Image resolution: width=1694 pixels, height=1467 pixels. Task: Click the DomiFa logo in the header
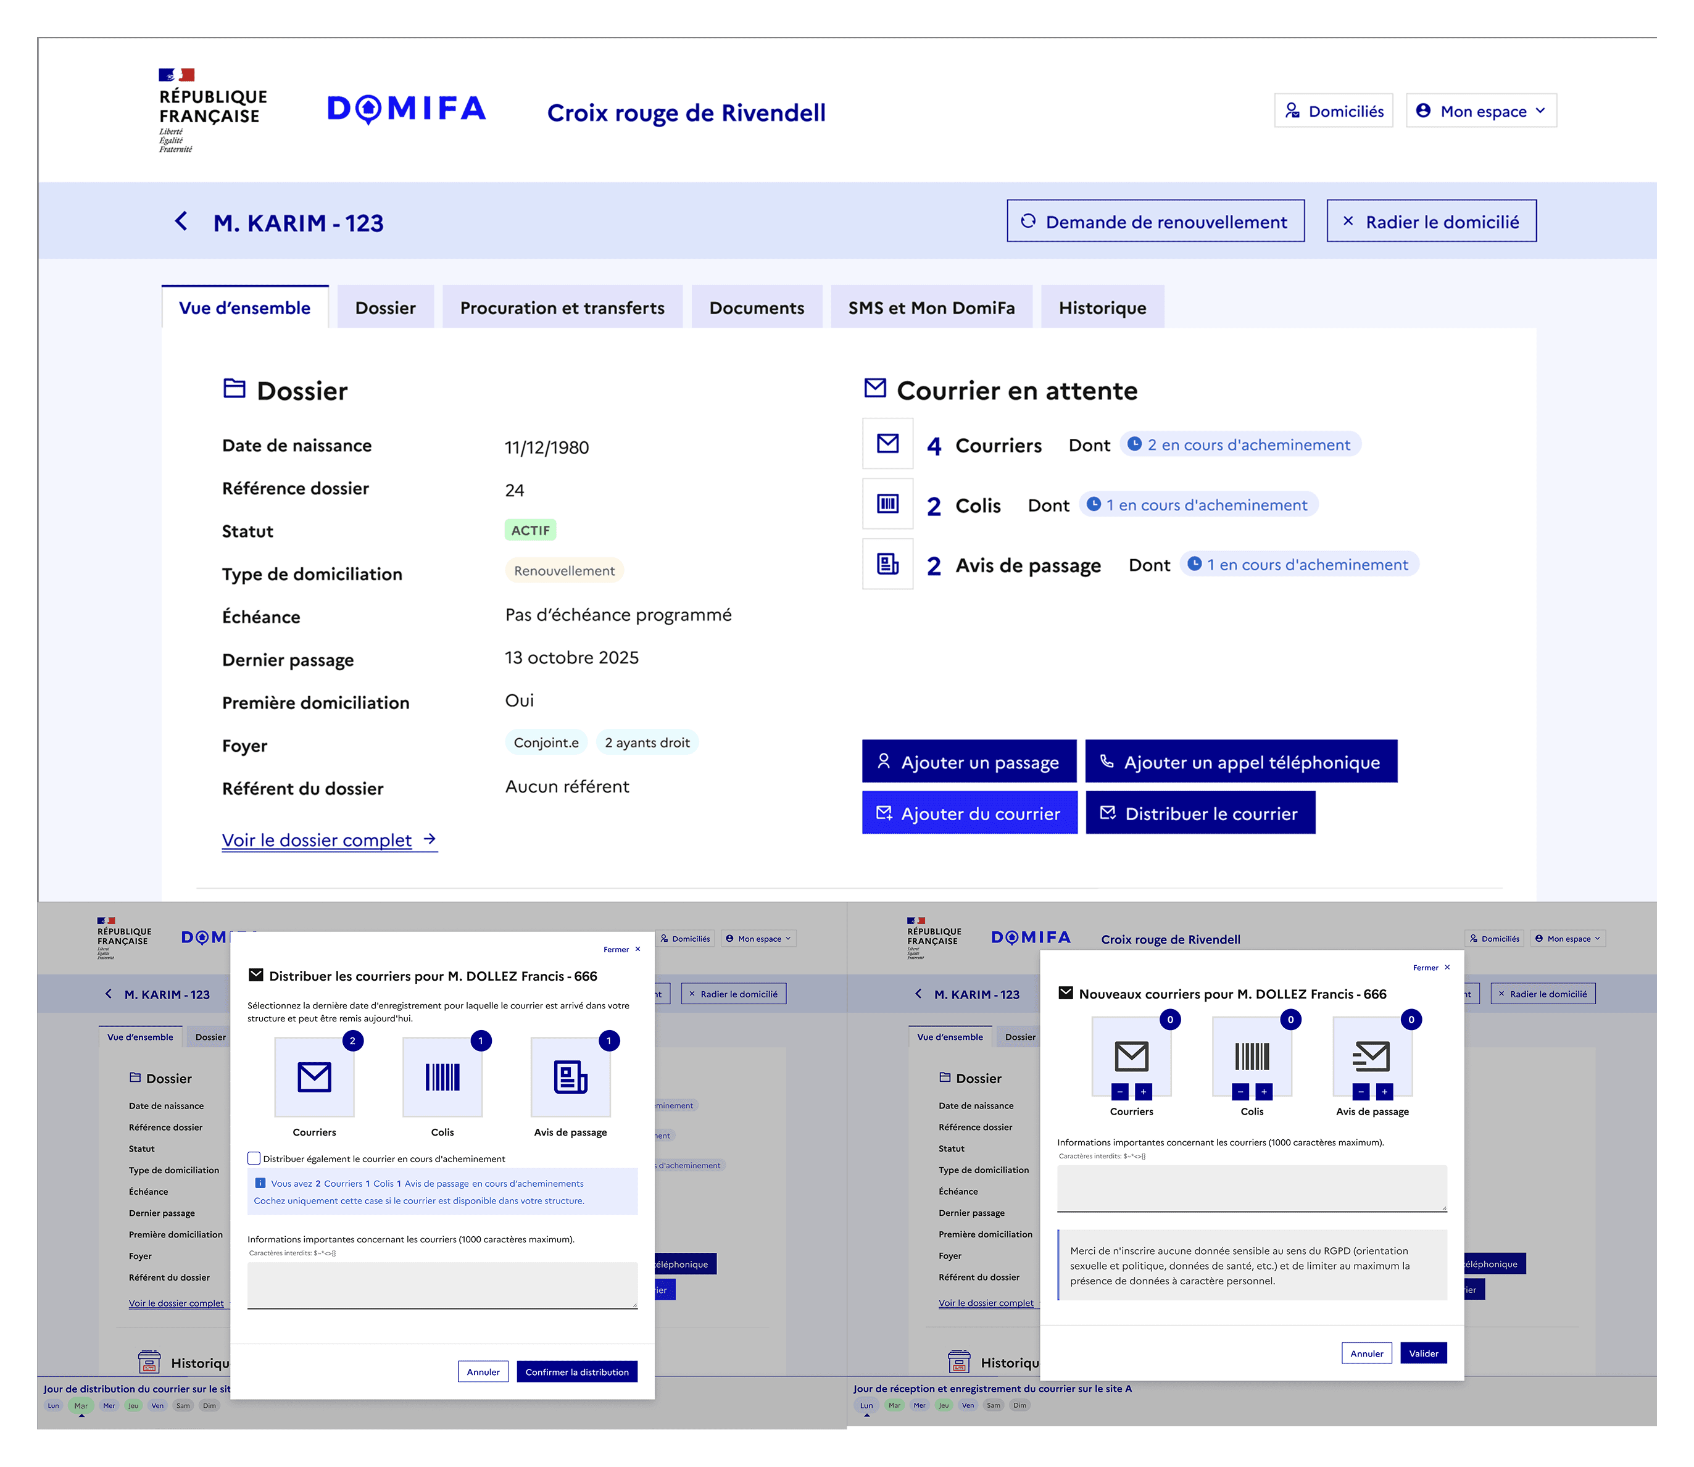pyautogui.click(x=407, y=109)
